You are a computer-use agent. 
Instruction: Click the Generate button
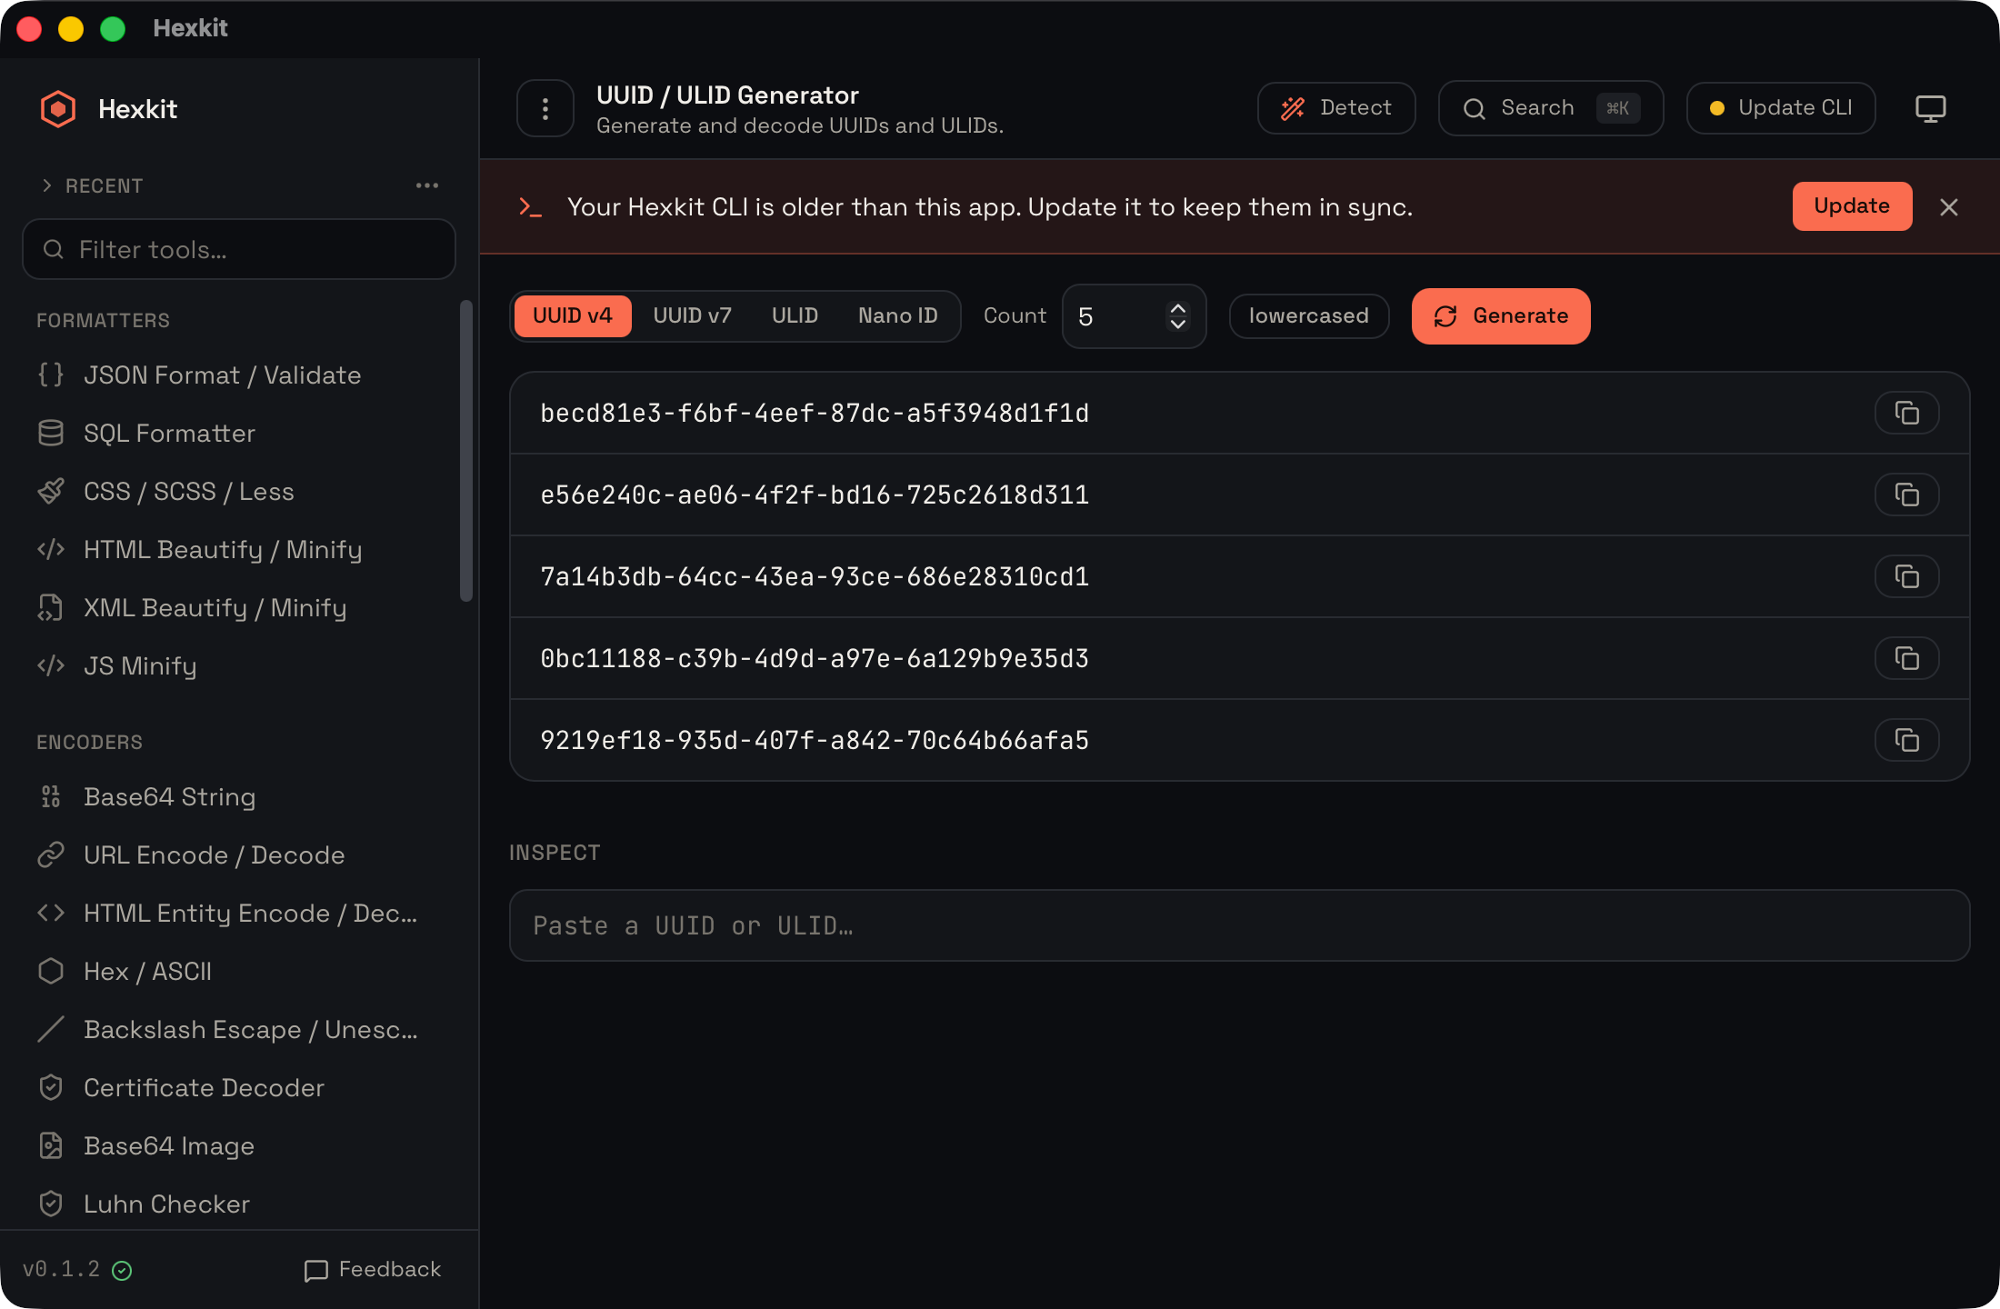(1501, 316)
